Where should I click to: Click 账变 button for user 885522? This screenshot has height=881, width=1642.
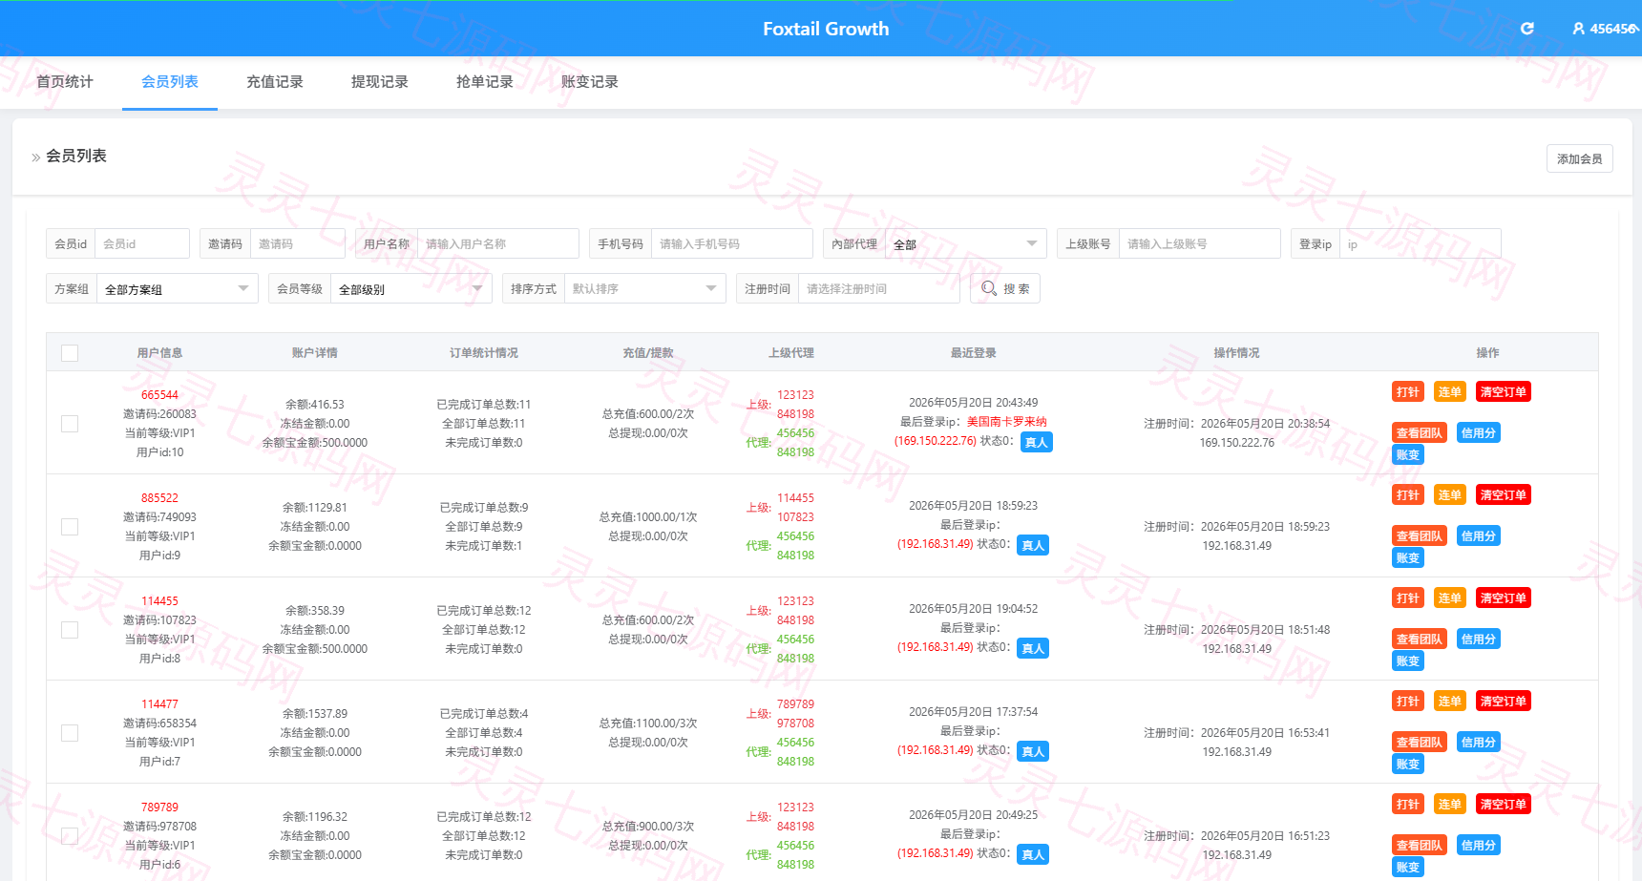pyautogui.click(x=1408, y=557)
